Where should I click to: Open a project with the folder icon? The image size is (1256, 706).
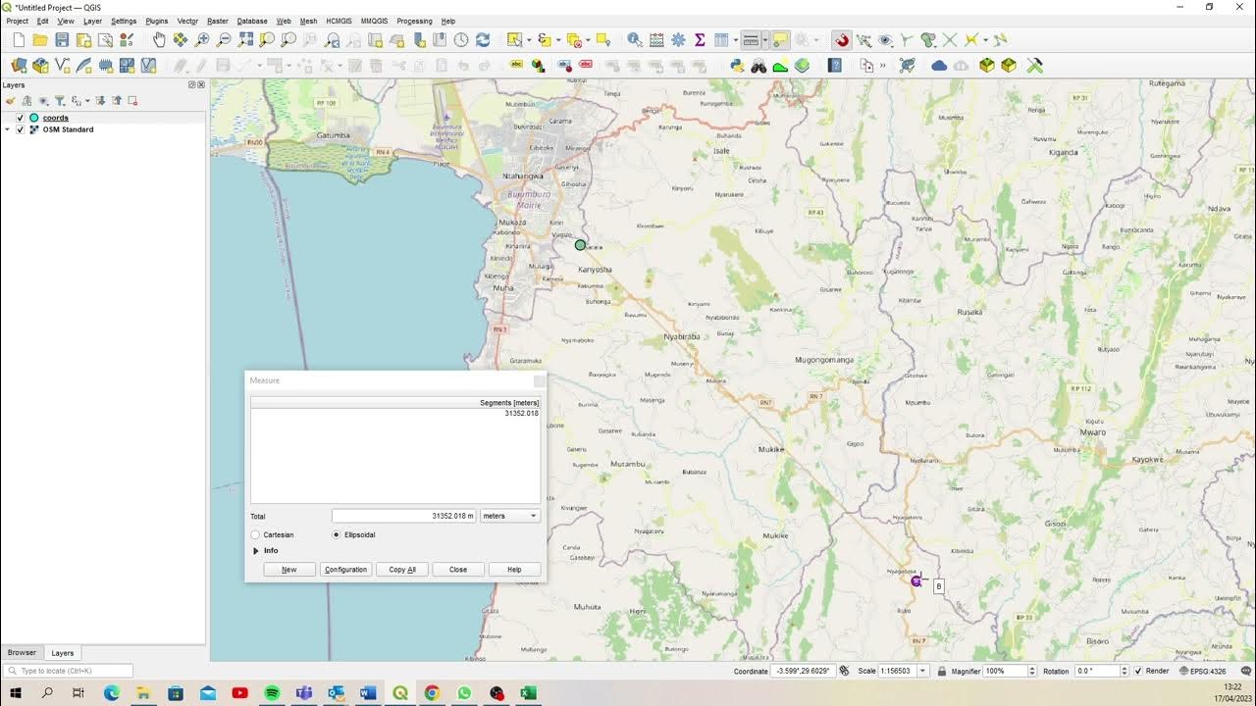tap(40, 40)
